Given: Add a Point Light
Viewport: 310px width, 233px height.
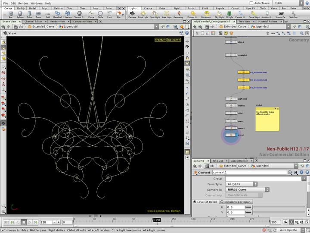Looking at the screenshot, I should click(x=143, y=14).
